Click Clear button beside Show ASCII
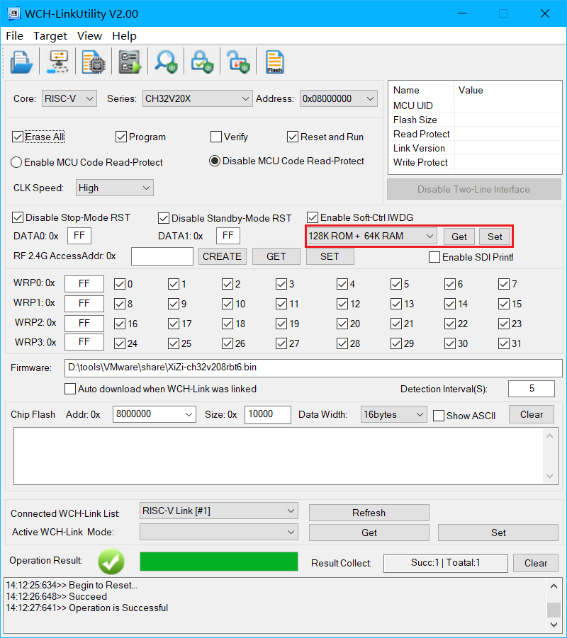567x638 pixels. (x=532, y=414)
